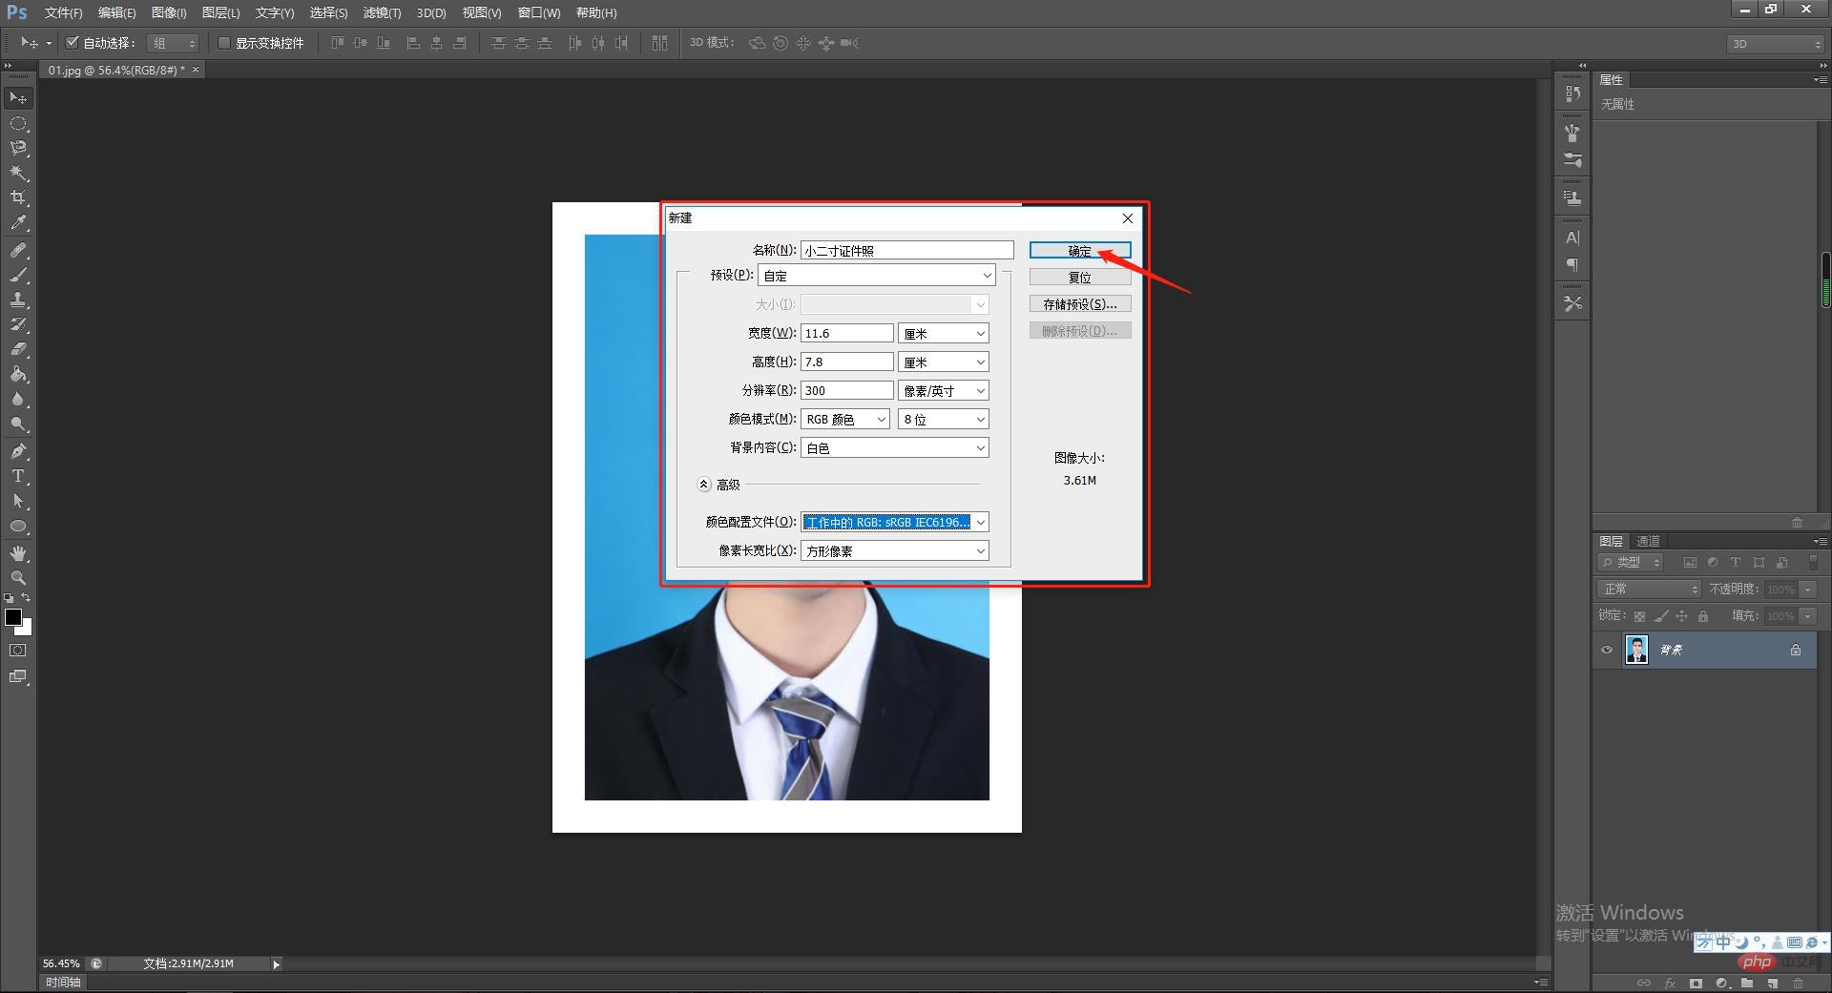Viewport: 1832px width, 993px height.
Task: Open the height unit 厘米 dropdown
Action: point(943,362)
